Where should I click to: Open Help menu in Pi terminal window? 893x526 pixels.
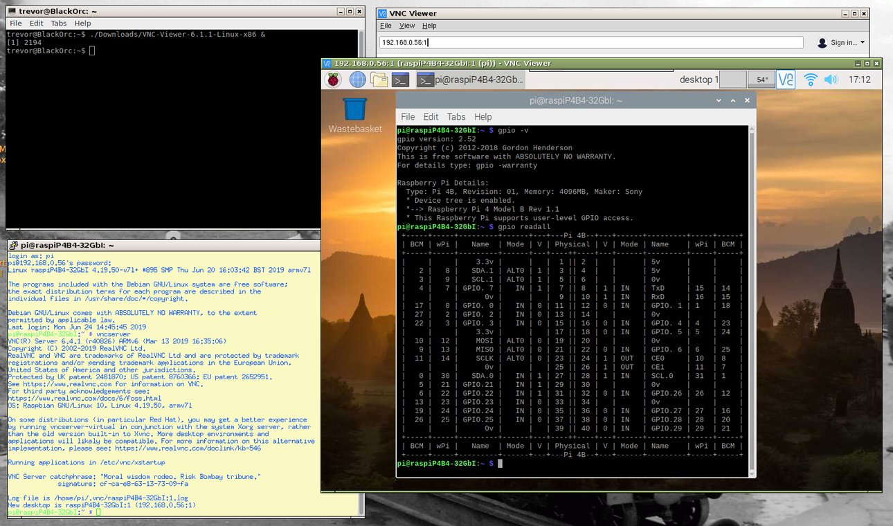click(x=483, y=117)
